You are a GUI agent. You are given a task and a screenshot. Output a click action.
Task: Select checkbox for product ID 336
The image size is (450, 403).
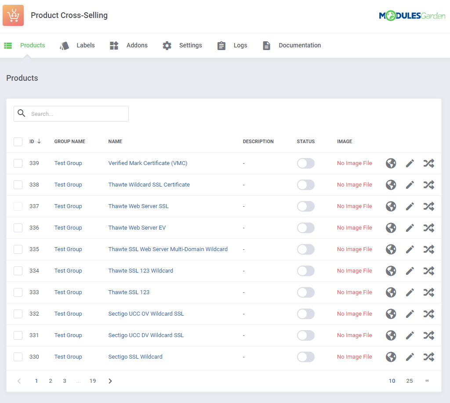(x=18, y=228)
